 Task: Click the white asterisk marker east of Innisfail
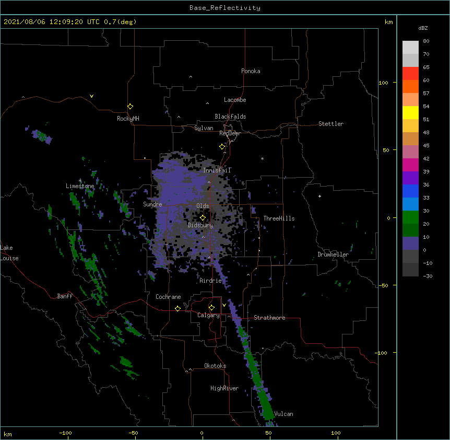(x=262, y=158)
